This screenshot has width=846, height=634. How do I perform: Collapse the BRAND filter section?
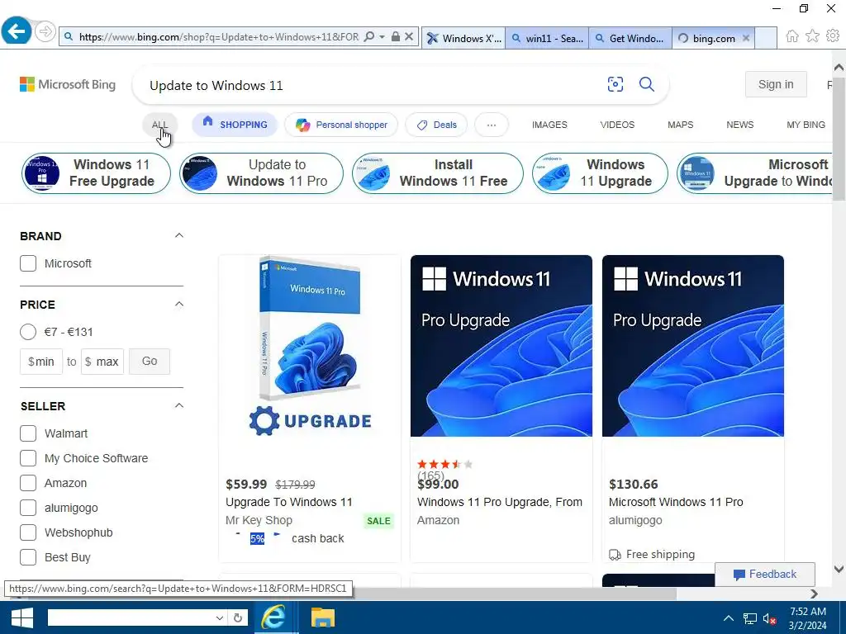(x=179, y=235)
